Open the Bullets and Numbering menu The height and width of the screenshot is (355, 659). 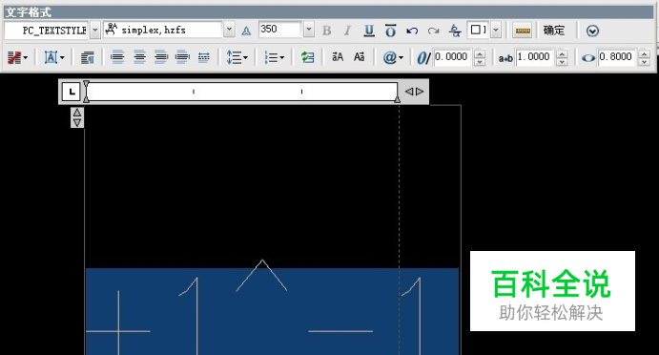(x=275, y=57)
